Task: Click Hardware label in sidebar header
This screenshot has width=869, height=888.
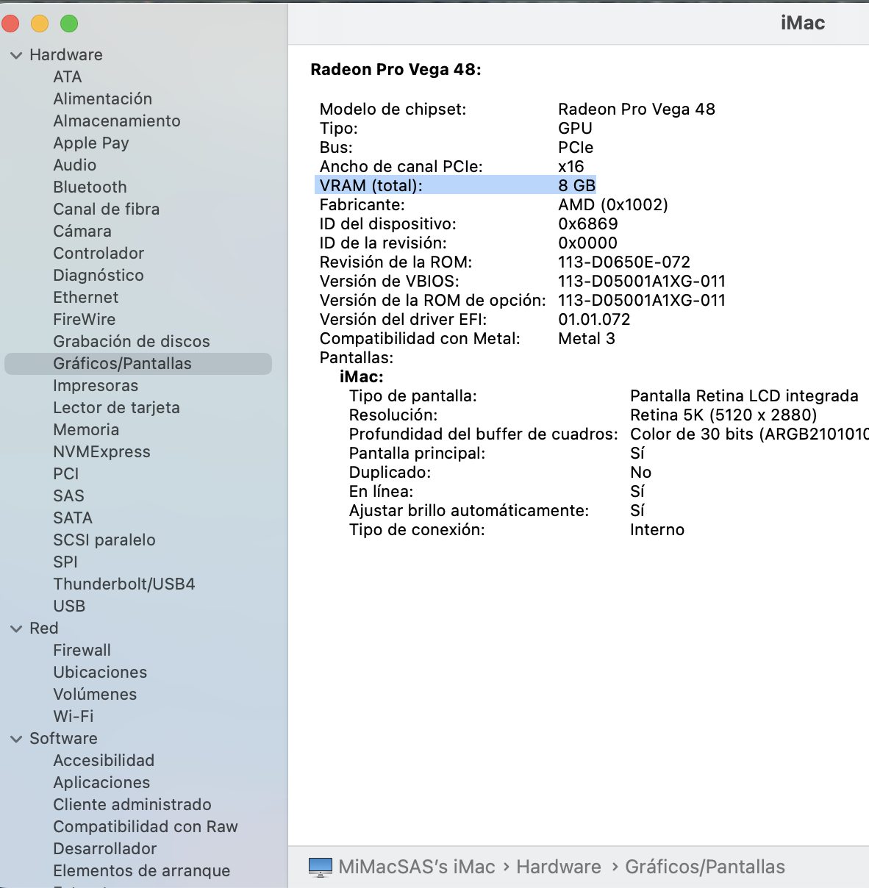Action: [x=66, y=54]
